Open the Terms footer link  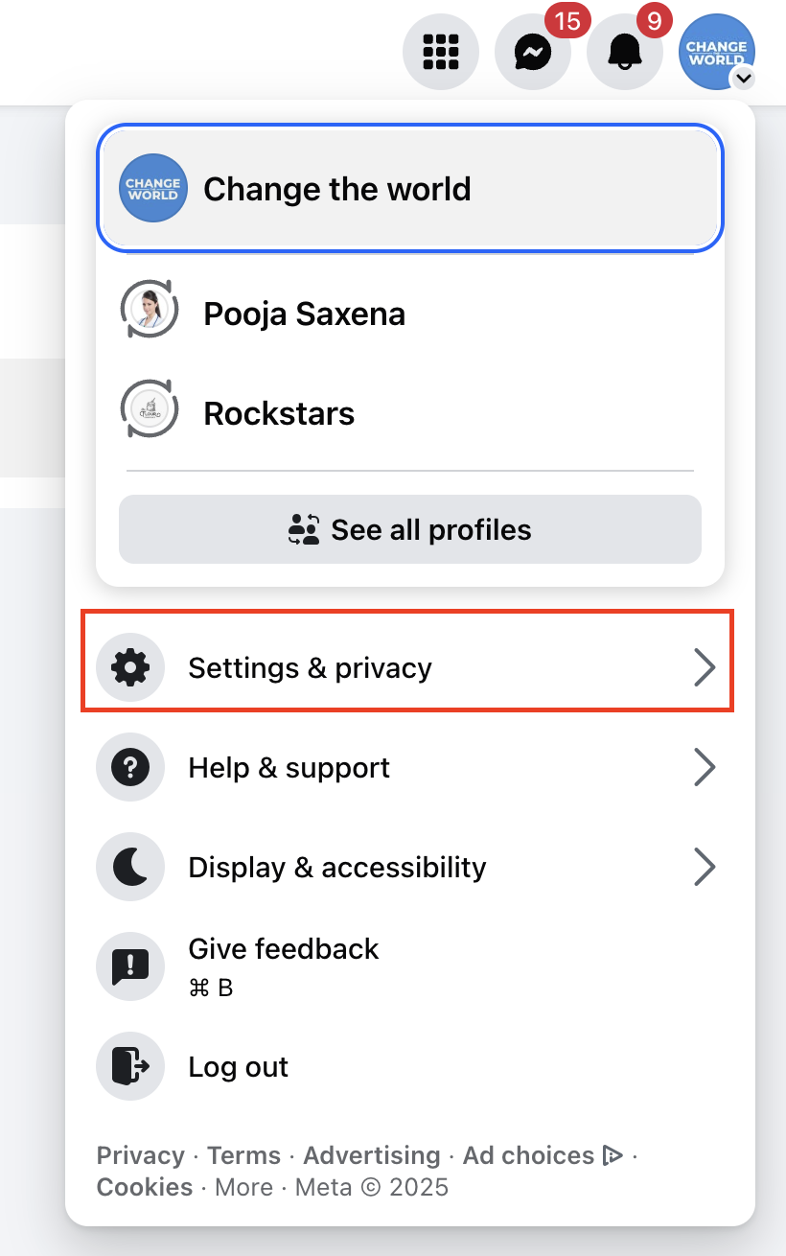coord(243,1155)
